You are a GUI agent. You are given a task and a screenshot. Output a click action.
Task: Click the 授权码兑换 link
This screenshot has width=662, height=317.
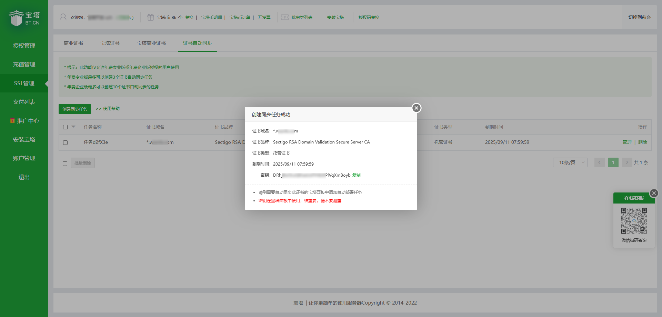(x=369, y=17)
